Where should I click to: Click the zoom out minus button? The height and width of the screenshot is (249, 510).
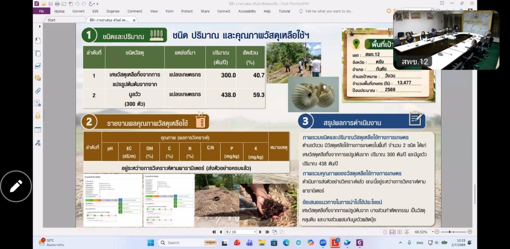pyautogui.click(x=437, y=232)
